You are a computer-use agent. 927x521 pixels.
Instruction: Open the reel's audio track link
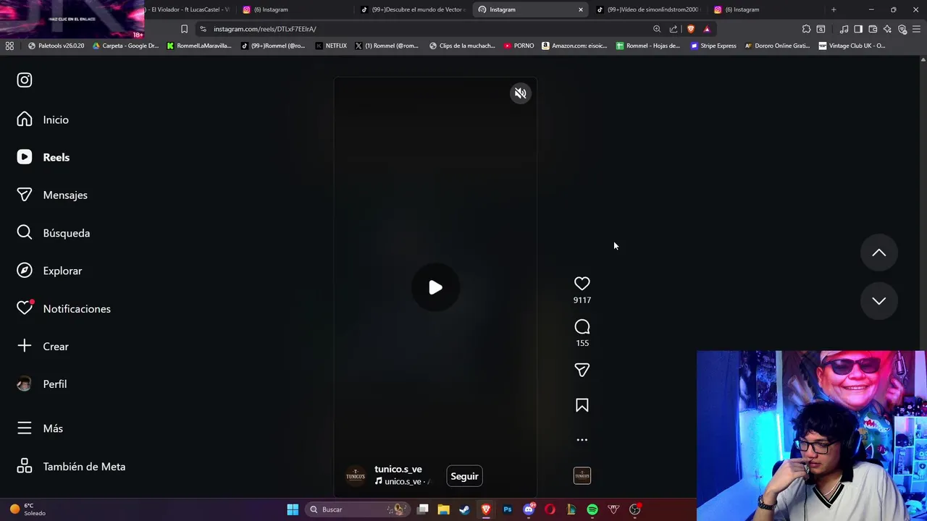(403, 482)
